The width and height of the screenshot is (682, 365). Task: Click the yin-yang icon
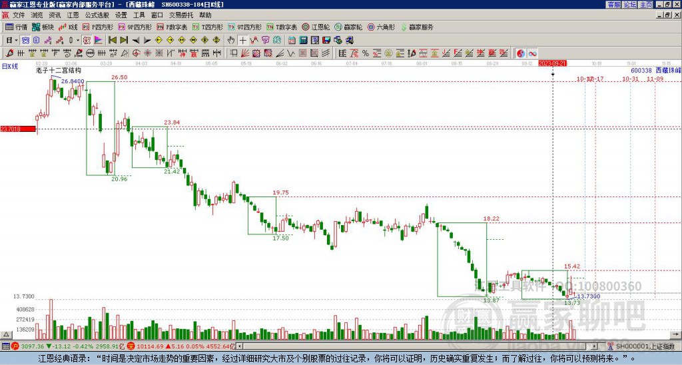point(521,53)
